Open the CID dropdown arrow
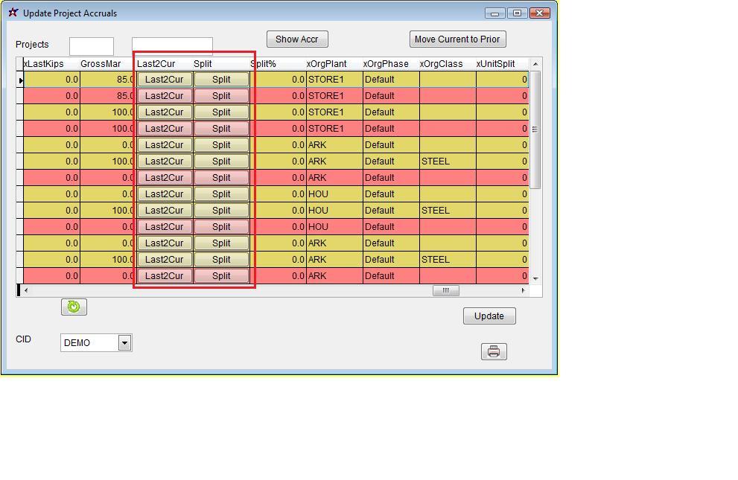The width and height of the screenshot is (738, 480). (124, 342)
